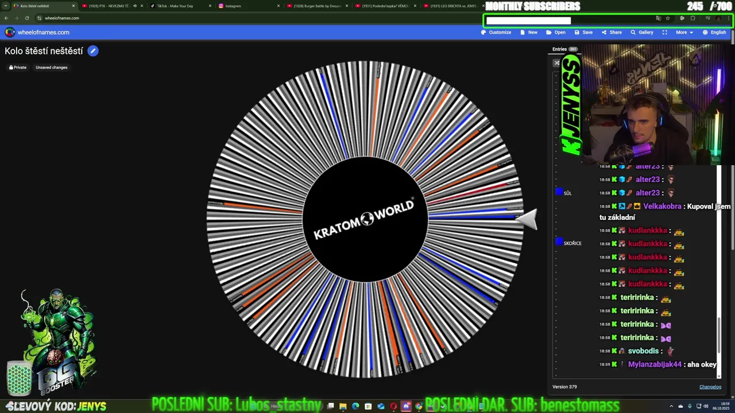The image size is (735, 413).
Task: Open Outlook icon in taskbar
Action: [381, 406]
